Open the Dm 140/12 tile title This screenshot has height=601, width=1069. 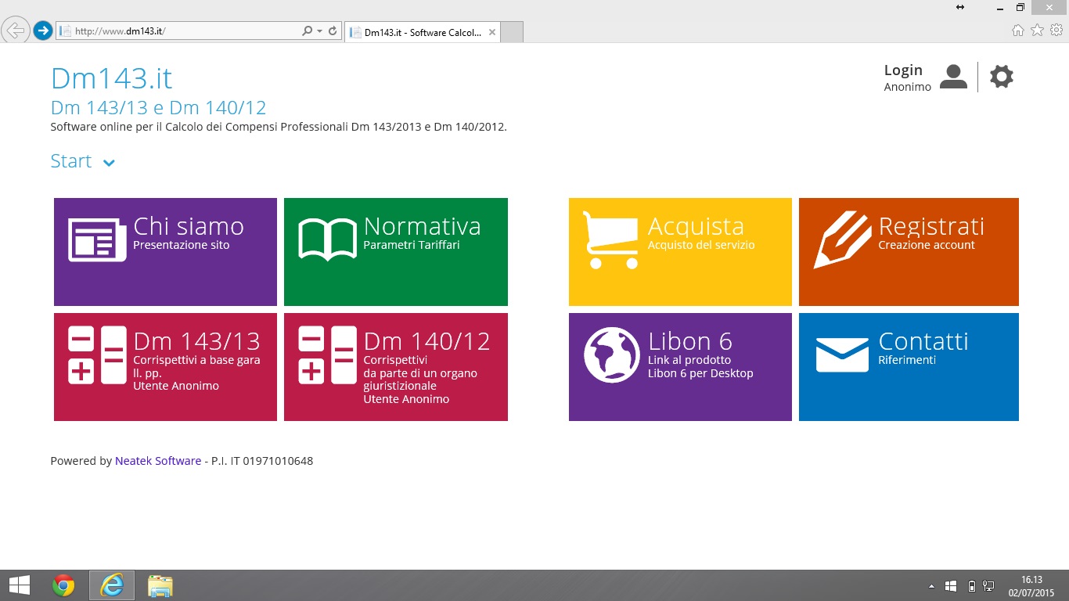click(427, 341)
